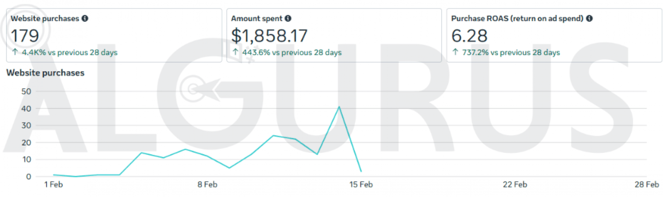Click the 179 purchases value

(25, 36)
